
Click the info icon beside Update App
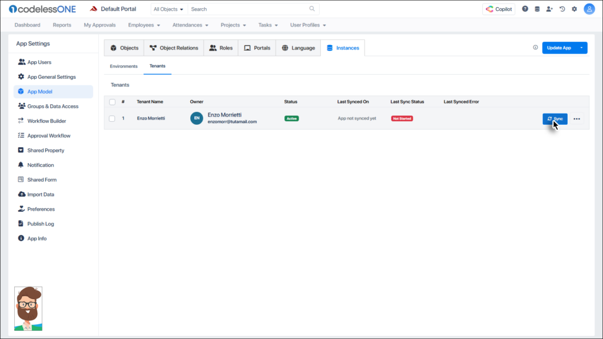pos(535,48)
